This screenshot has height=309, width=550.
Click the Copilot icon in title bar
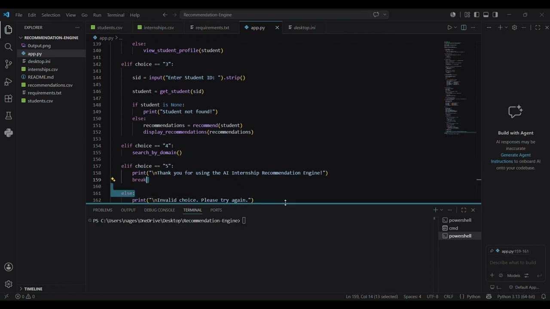[x=453, y=15]
